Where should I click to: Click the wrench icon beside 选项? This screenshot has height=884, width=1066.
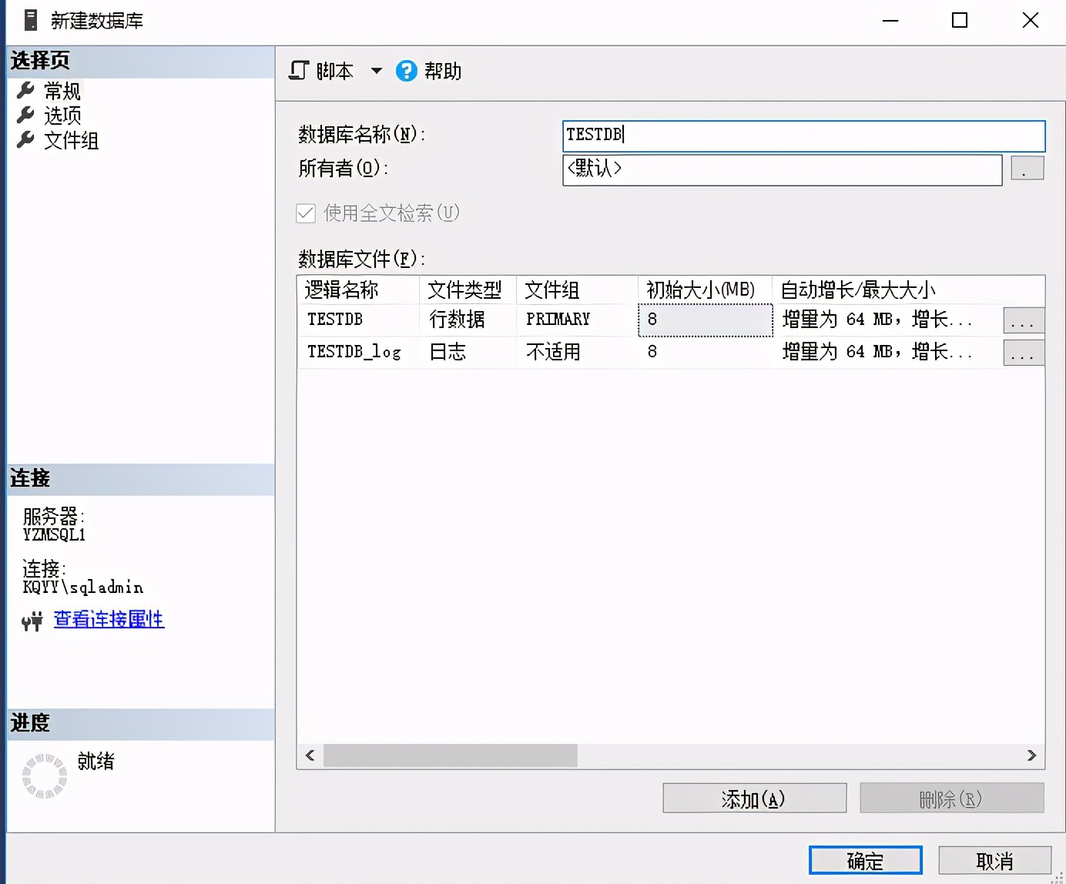pos(25,115)
